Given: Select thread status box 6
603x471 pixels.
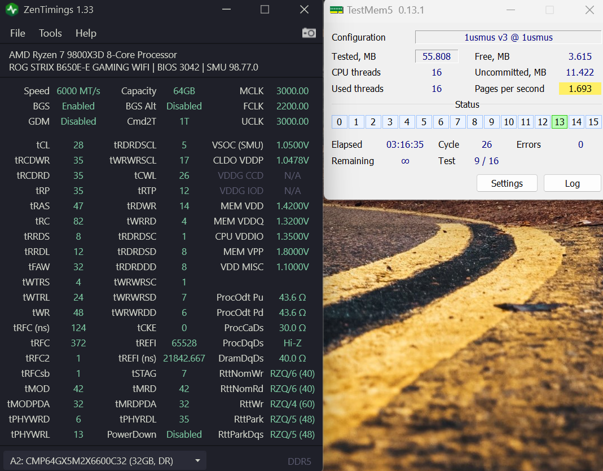Looking at the screenshot, I should click(x=441, y=122).
